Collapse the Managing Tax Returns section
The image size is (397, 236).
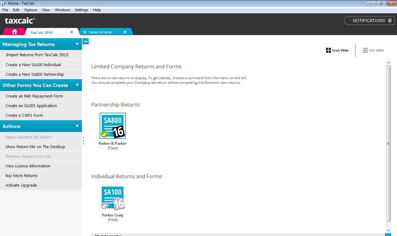click(77, 44)
